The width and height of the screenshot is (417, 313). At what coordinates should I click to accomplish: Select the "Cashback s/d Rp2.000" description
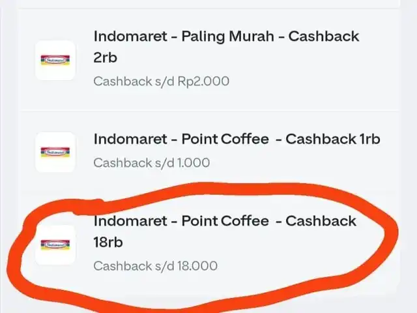(x=161, y=81)
